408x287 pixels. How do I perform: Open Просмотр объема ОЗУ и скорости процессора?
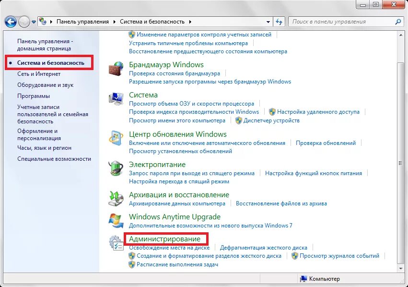pyautogui.click(x=191, y=104)
